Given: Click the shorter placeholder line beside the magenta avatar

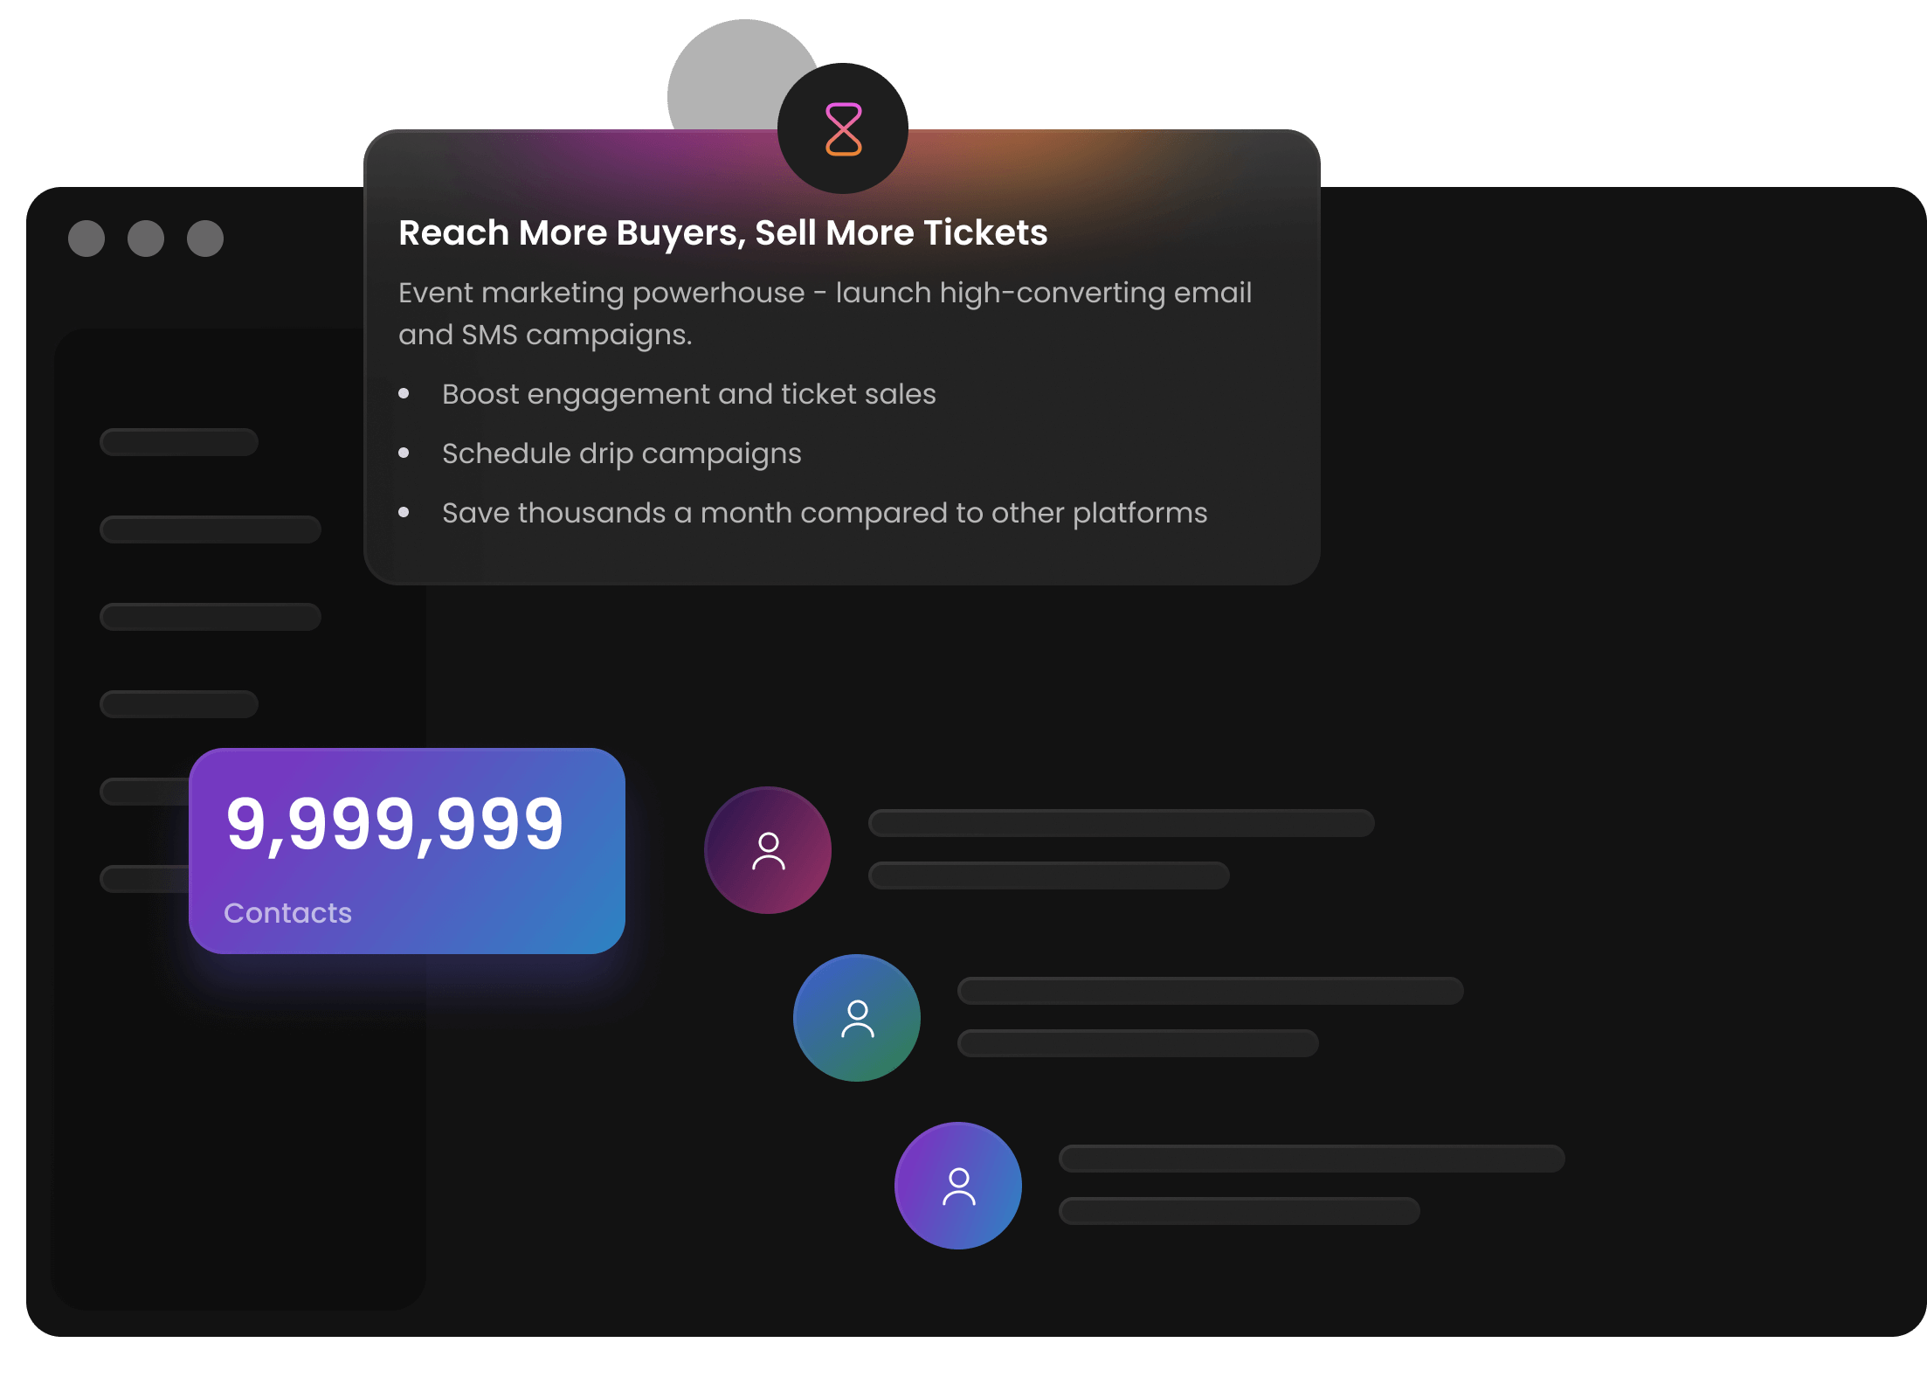Looking at the screenshot, I should pos(1048,875).
